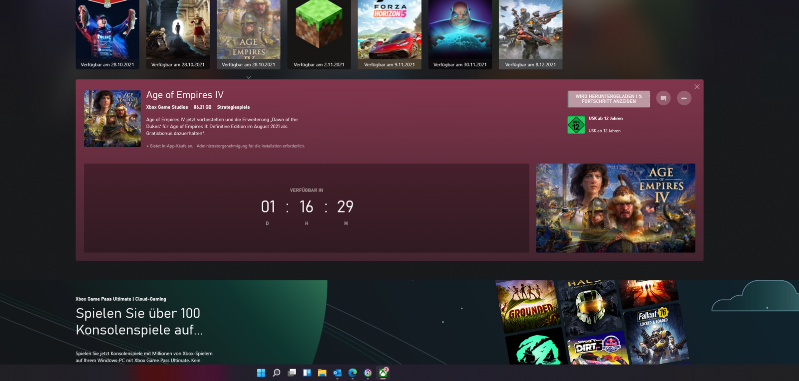This screenshot has width=799, height=381.
Task: Click Xbox Game Pass Ultimate Cloud-Gaming label
Action: tap(121, 299)
